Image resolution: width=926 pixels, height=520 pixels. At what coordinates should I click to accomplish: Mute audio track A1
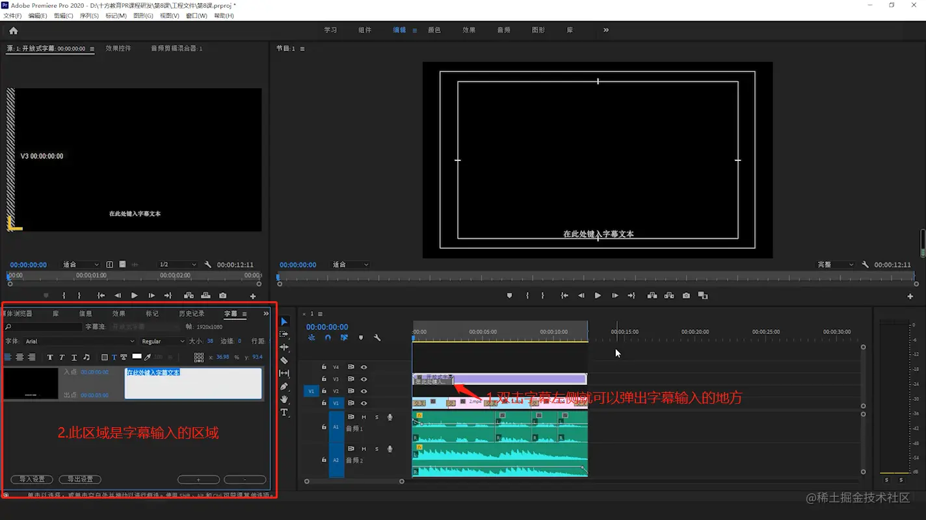pyautogui.click(x=364, y=417)
